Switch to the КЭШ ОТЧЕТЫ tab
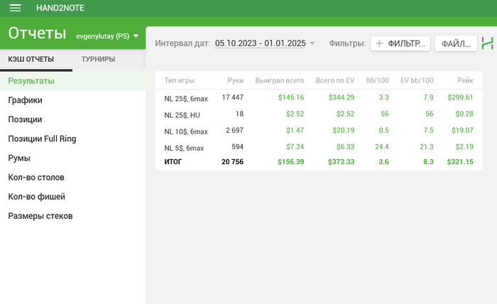497x304 pixels. click(x=31, y=59)
